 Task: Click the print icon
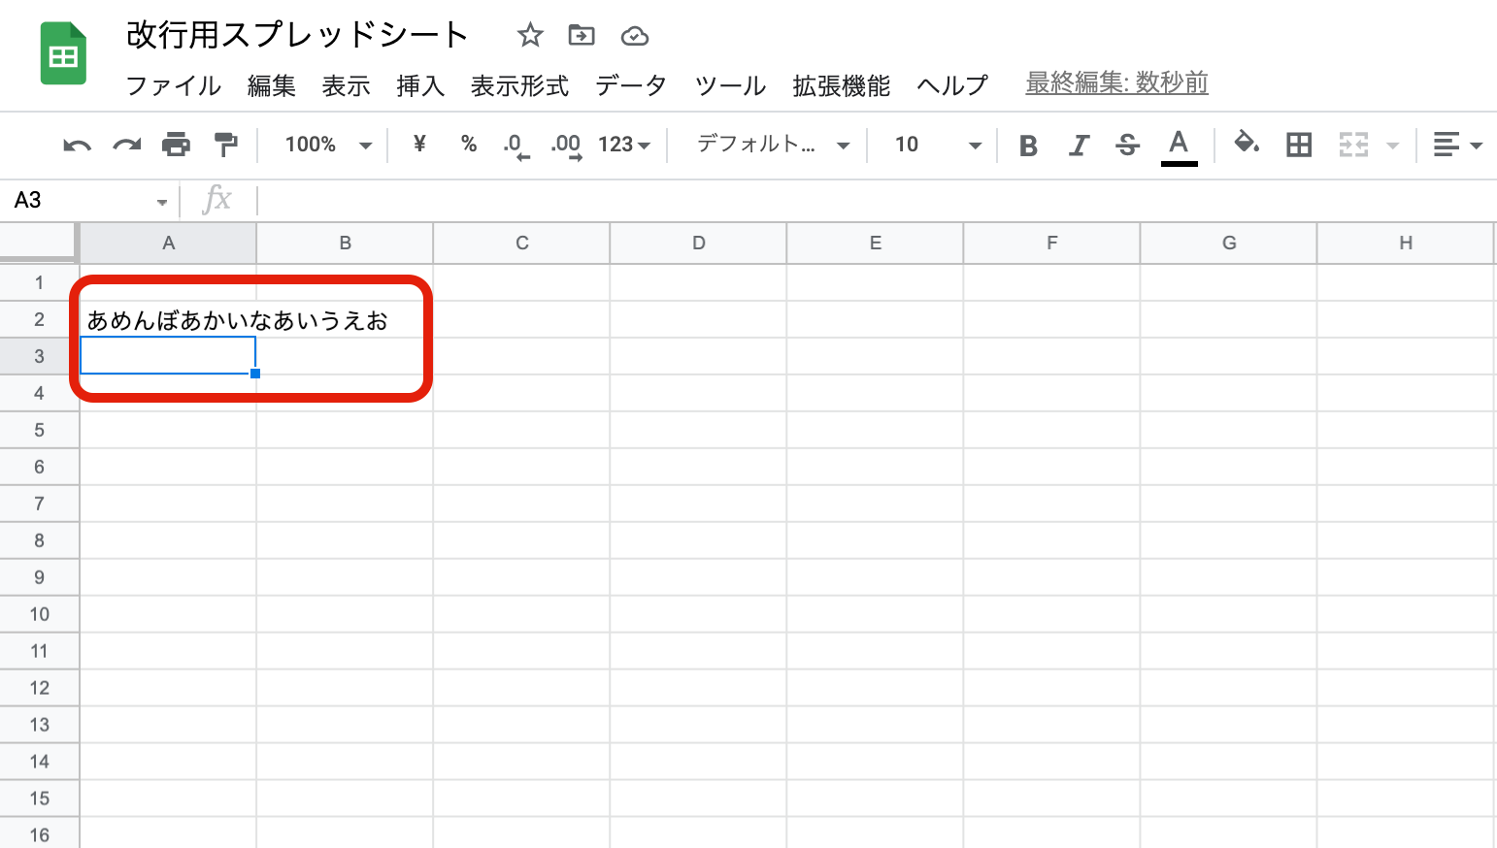(x=176, y=145)
